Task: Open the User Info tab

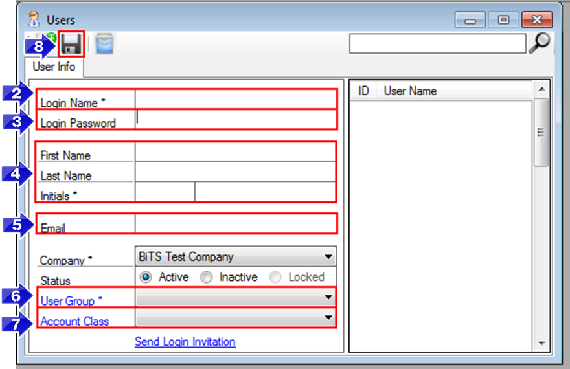Action: 54,67
